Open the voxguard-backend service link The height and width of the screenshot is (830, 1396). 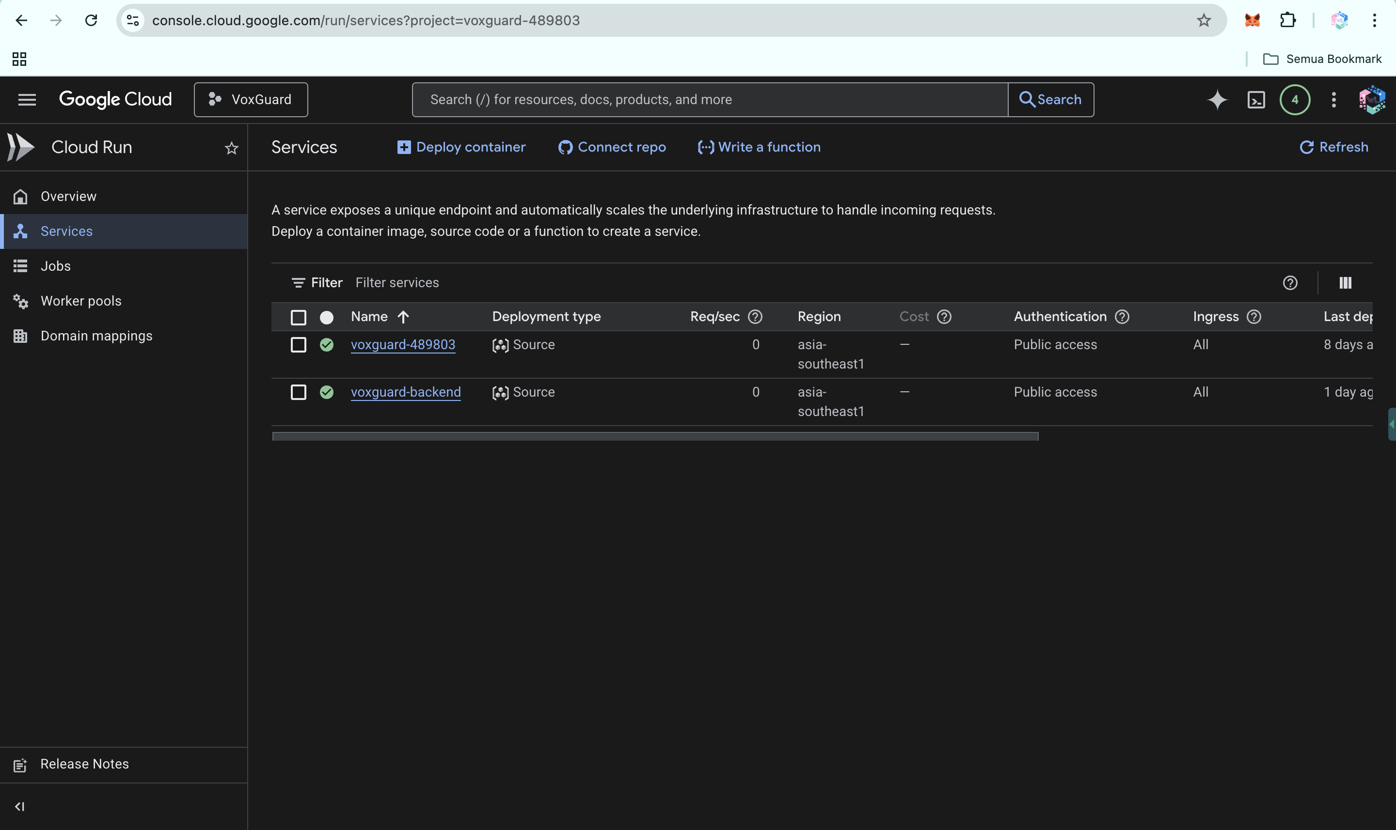coord(405,392)
